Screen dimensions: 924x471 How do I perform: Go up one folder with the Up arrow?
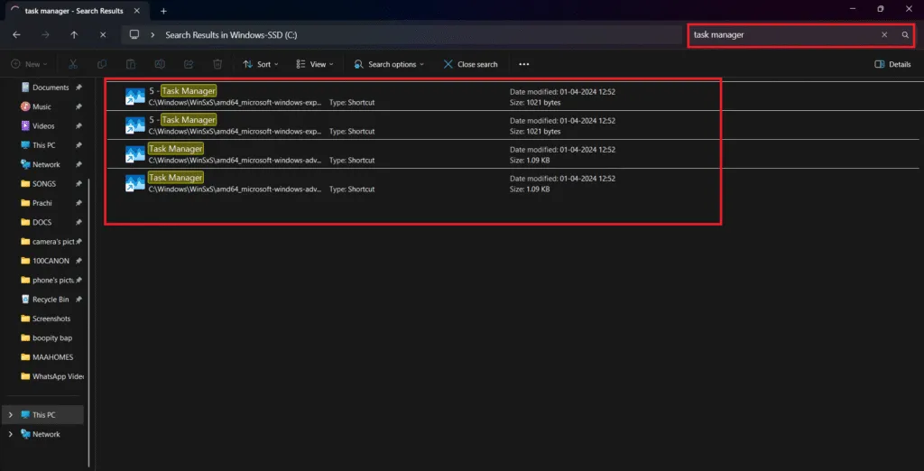pos(74,34)
